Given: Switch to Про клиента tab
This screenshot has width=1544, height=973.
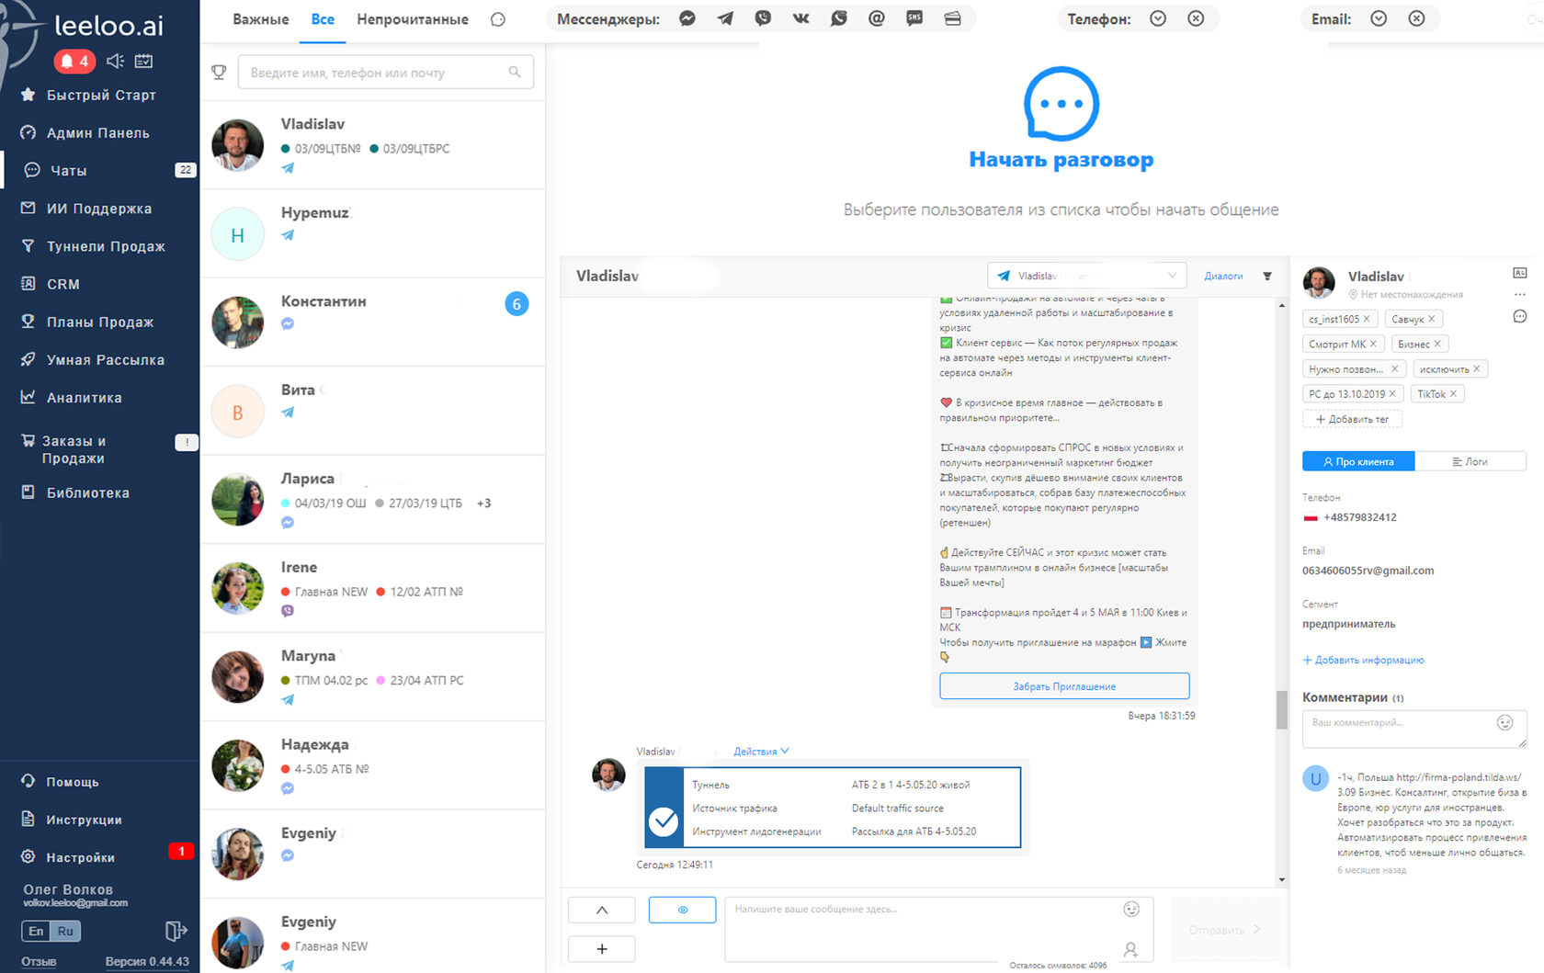Looking at the screenshot, I should pos(1358,461).
